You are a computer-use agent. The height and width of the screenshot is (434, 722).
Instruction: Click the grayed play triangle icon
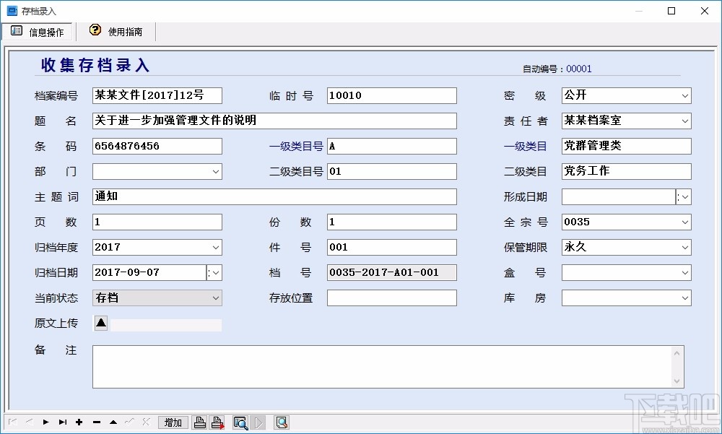pyautogui.click(x=258, y=422)
